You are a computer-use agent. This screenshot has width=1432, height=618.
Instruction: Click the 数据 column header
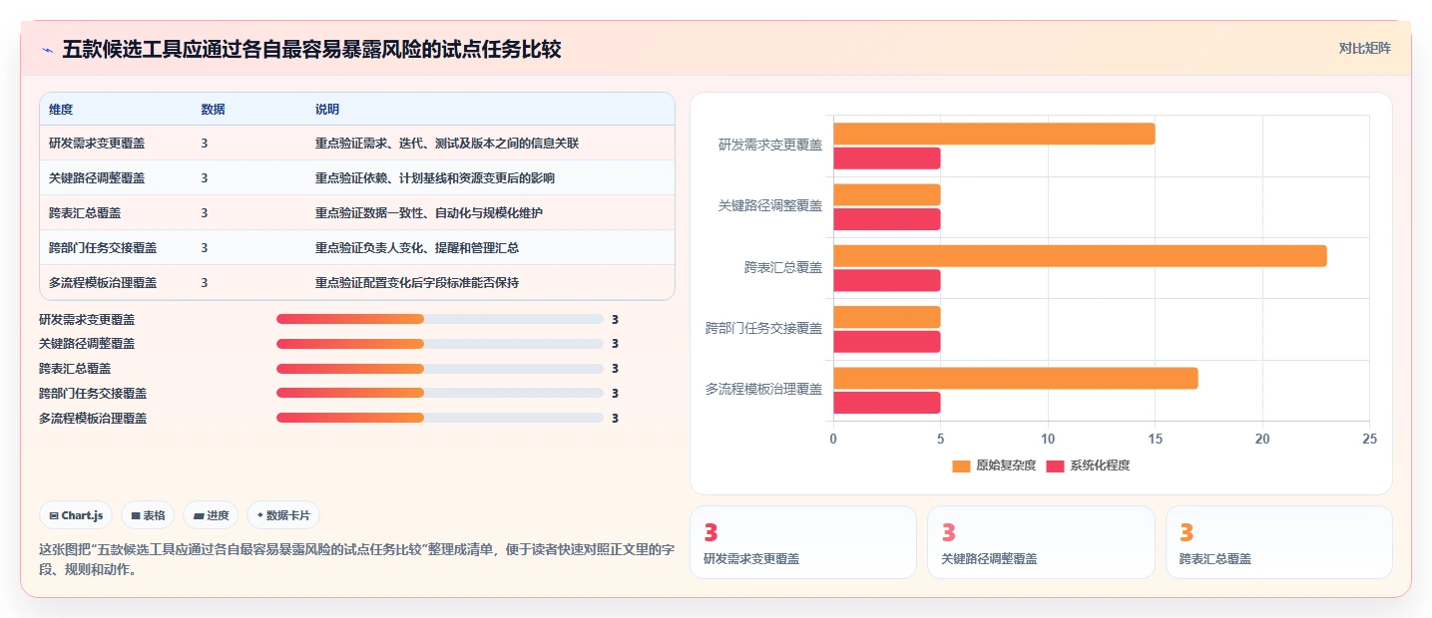pos(213,109)
